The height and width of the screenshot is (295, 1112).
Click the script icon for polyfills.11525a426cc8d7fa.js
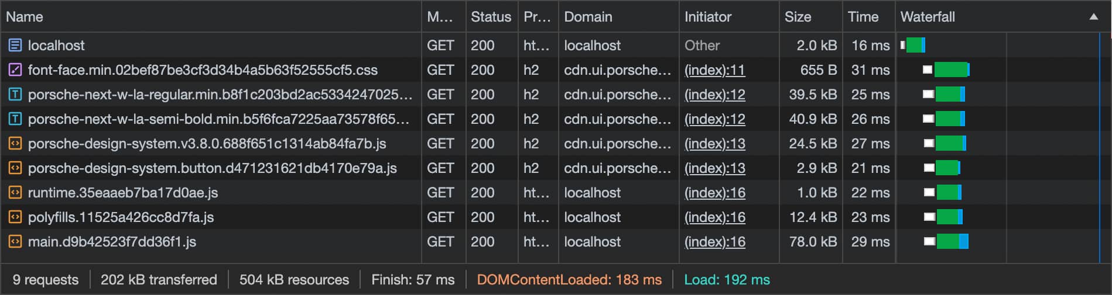point(15,217)
